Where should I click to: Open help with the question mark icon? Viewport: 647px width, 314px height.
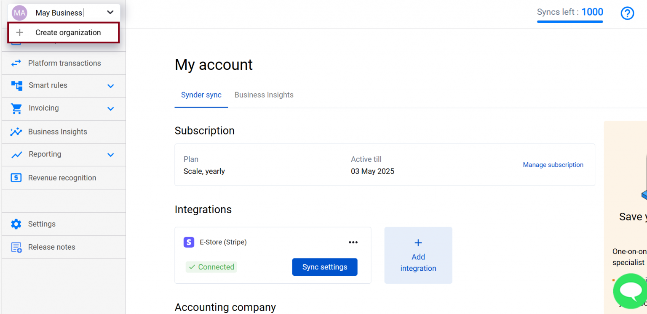(x=627, y=13)
